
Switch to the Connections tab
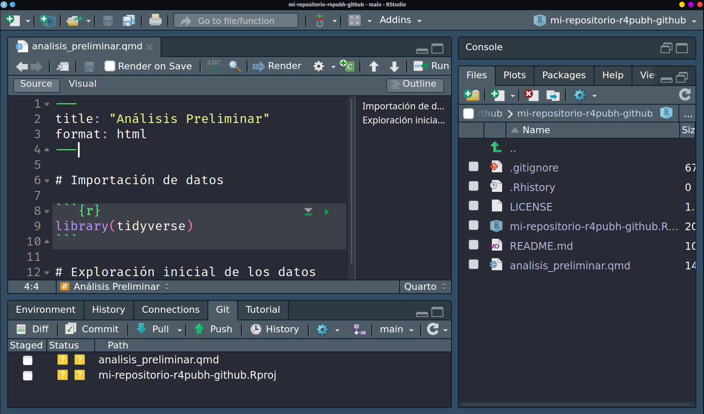(170, 310)
